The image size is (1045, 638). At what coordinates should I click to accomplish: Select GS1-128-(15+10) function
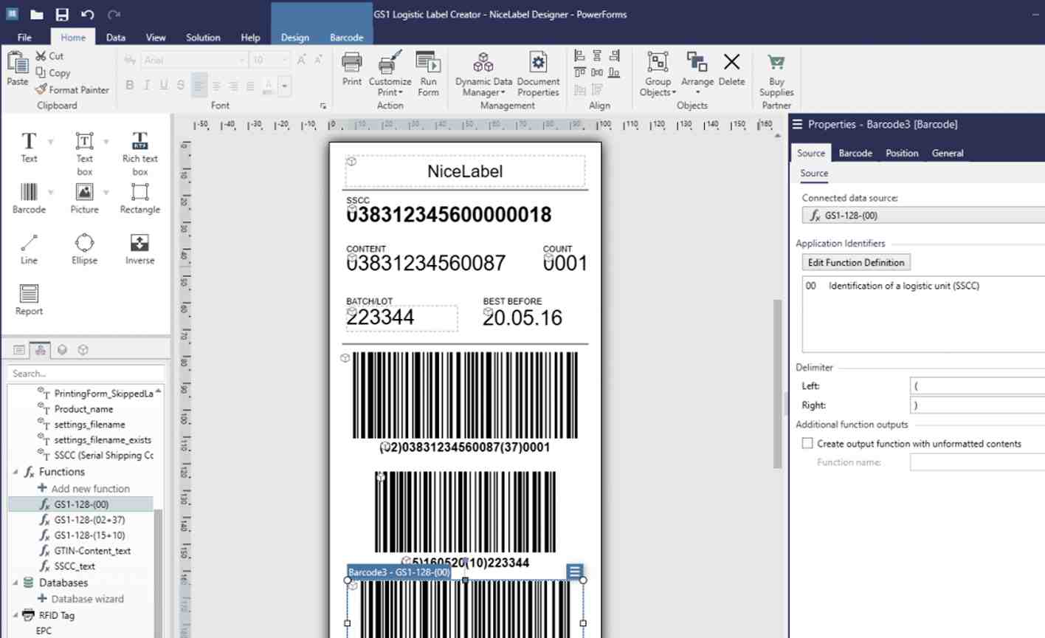coord(82,535)
